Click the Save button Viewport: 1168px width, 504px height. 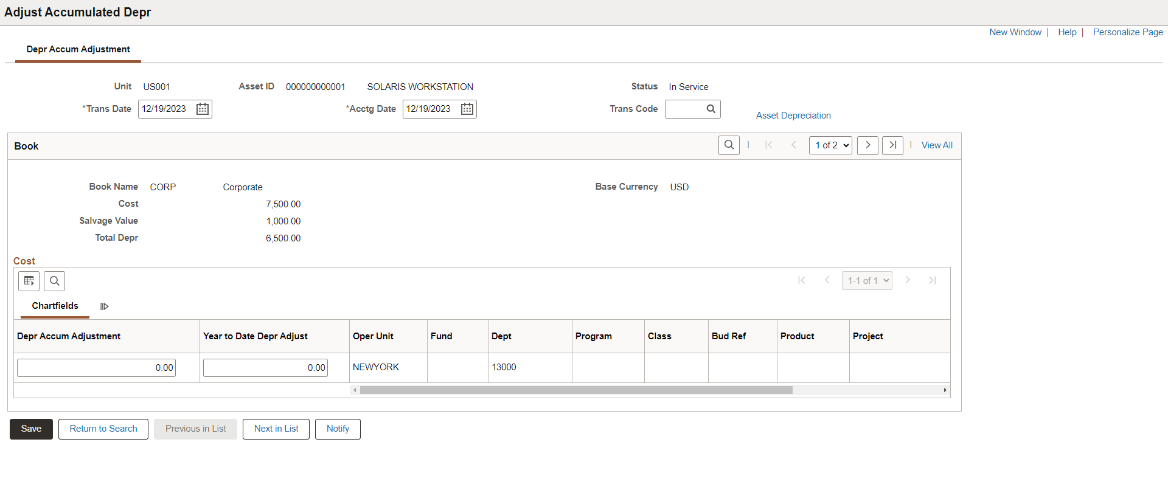tap(31, 429)
